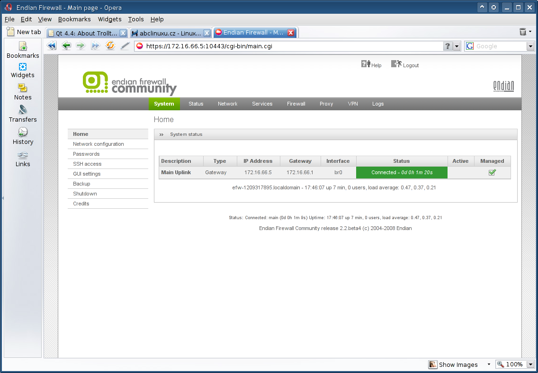
Task: Expand the address bar dropdown
Action: 457,46
